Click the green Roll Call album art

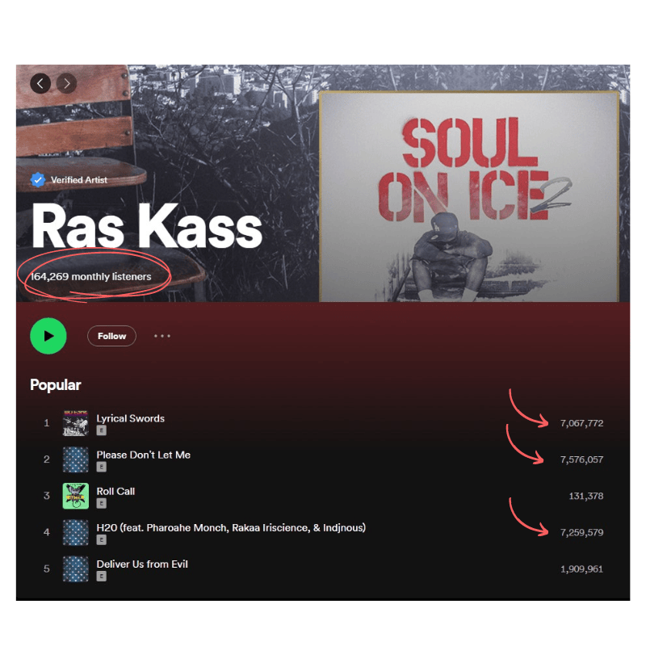tap(76, 496)
